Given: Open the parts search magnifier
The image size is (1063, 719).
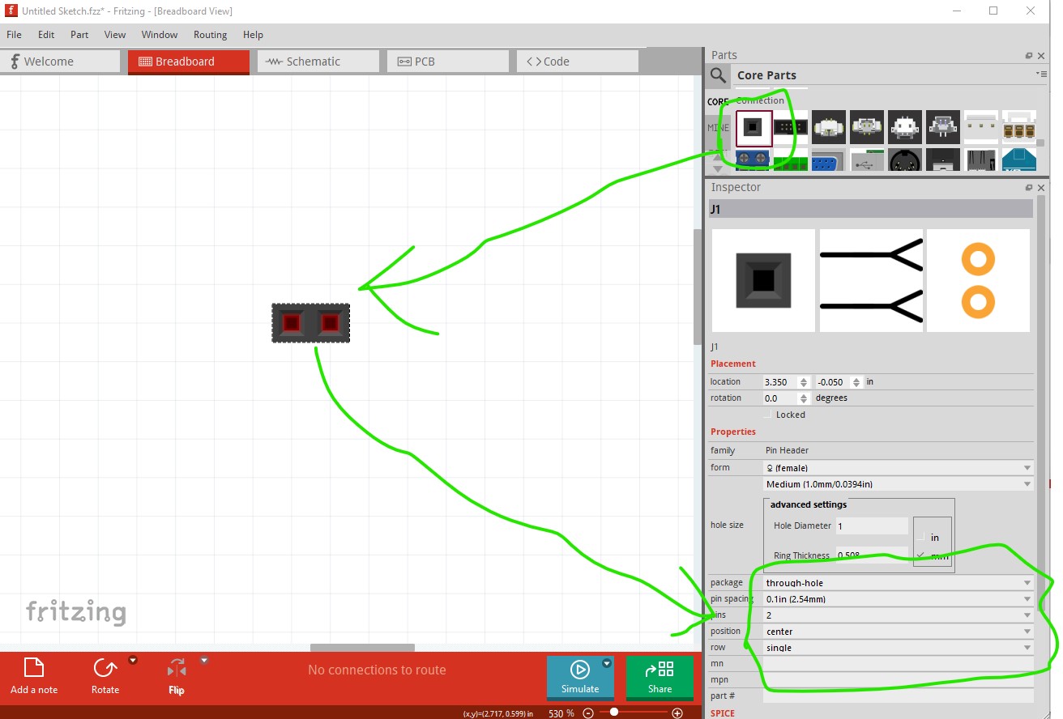Looking at the screenshot, I should coord(718,76).
